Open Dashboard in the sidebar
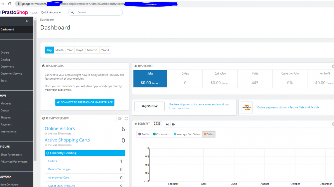This screenshot has height=187, width=334. pyautogui.click(x=16, y=29)
